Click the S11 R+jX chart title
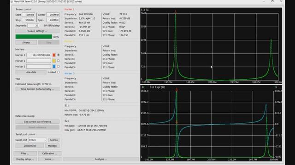The width and height of the screenshot is (295, 165). [157, 87]
